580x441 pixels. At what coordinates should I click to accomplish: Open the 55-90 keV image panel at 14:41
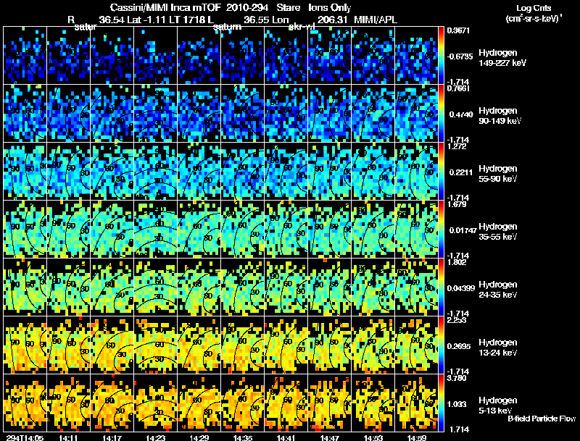(x=286, y=172)
